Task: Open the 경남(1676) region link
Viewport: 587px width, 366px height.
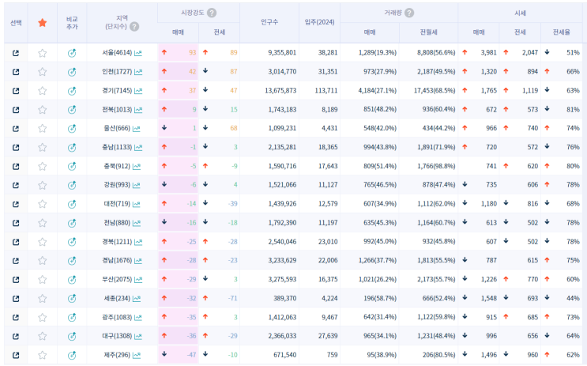Action: click(x=116, y=260)
